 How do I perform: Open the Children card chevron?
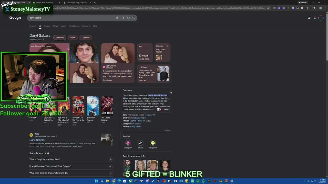pyautogui.click(x=167, y=46)
